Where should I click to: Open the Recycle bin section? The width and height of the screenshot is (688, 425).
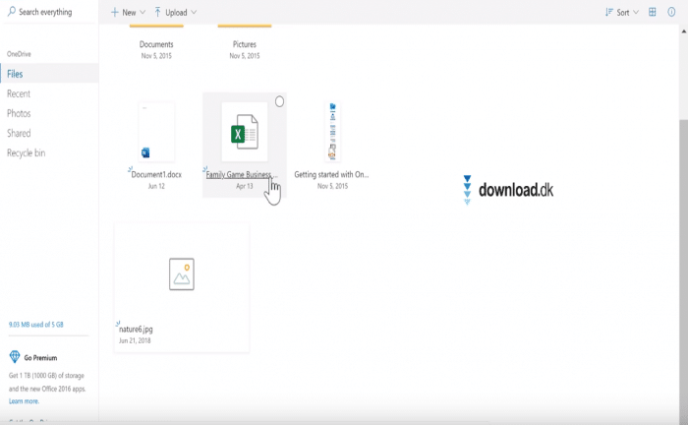point(27,152)
